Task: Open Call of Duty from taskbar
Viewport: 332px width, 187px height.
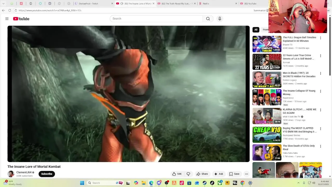Action: [x=235, y=183]
